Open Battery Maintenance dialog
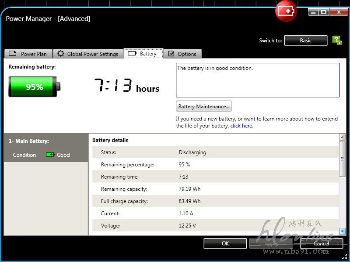The image size is (350, 262). click(203, 107)
